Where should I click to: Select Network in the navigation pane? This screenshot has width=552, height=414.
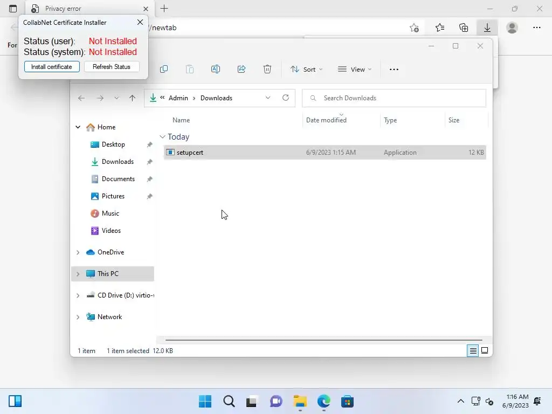click(x=109, y=317)
